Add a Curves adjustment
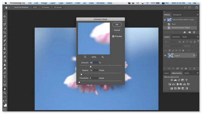The width and height of the screenshot is (202, 114). 179,80
